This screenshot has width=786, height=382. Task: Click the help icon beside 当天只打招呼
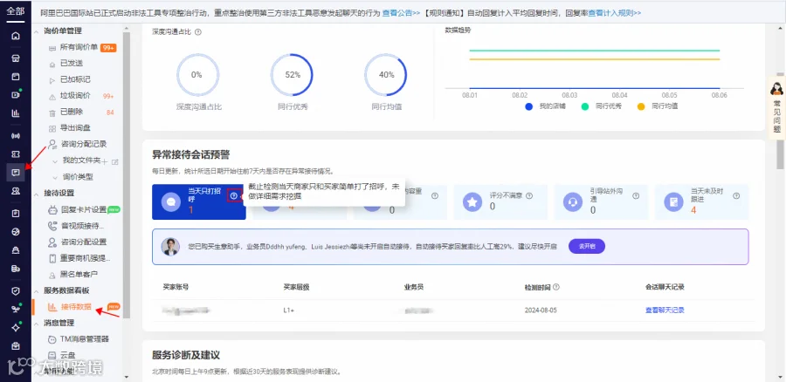tap(233, 195)
